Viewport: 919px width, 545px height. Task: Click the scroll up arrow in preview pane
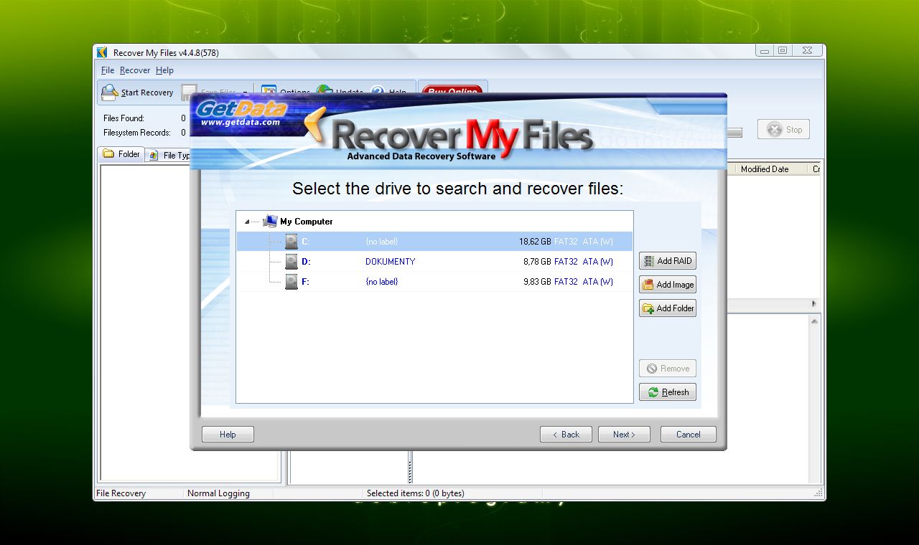814,321
